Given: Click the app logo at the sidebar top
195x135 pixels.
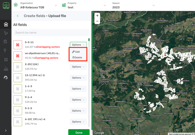Looking at the screenshot, I should pyautogui.click(x=6, y=6).
